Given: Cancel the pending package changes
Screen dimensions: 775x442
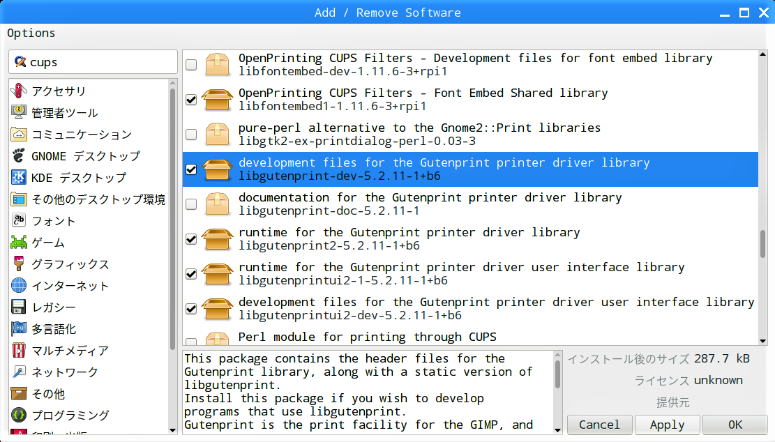Looking at the screenshot, I should click(x=599, y=425).
